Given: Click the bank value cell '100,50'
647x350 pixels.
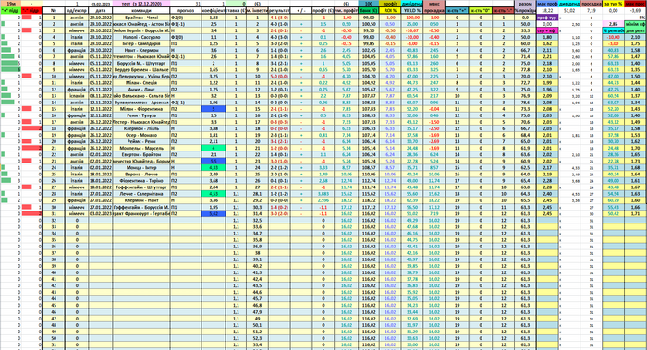Looking at the screenshot, I should (369, 24).
